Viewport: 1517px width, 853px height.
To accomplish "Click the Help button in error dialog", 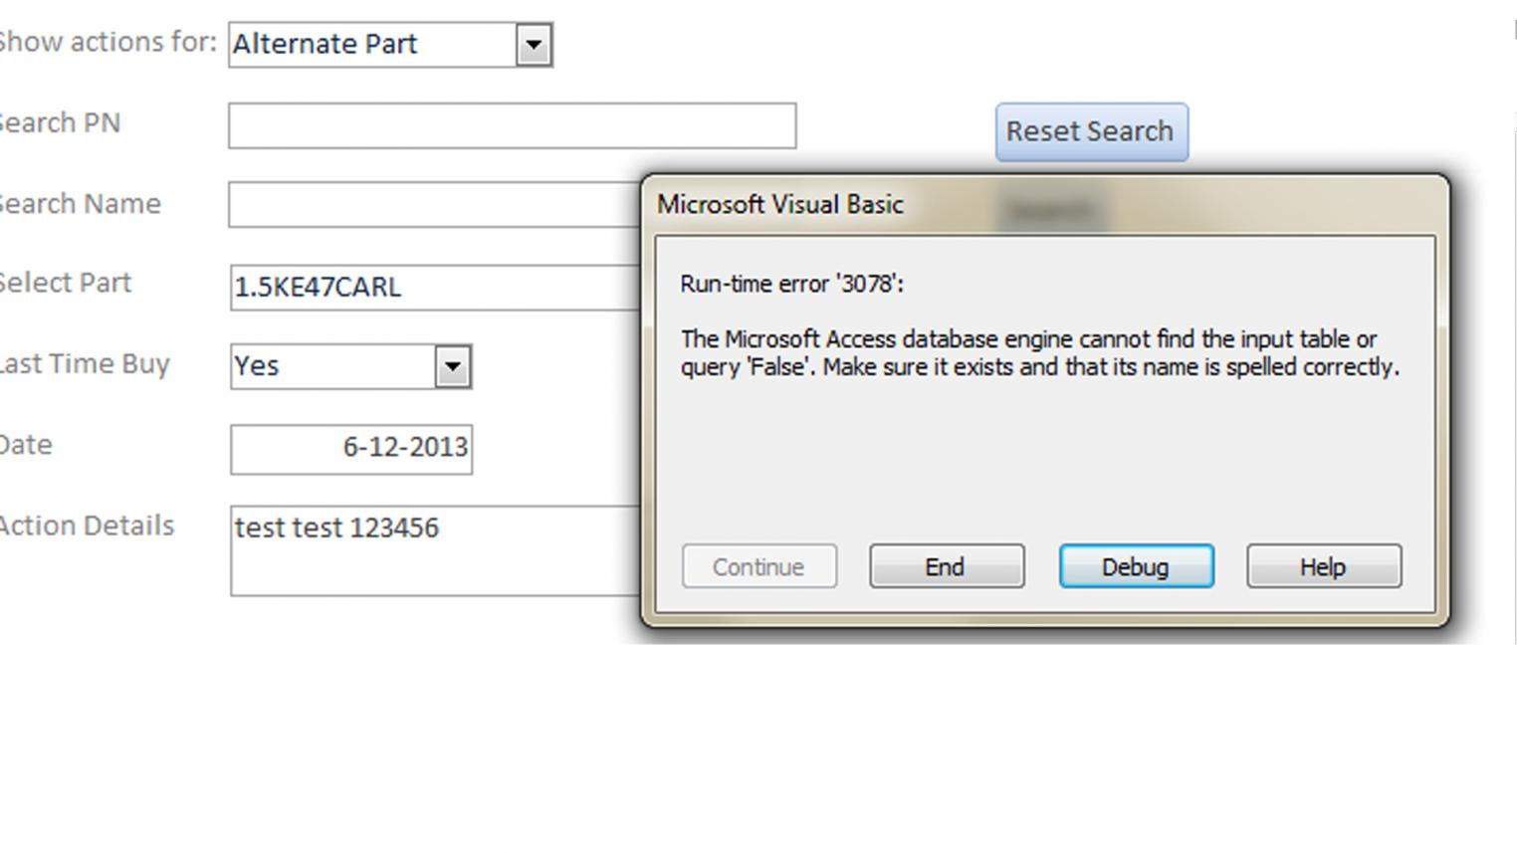I will [x=1323, y=566].
